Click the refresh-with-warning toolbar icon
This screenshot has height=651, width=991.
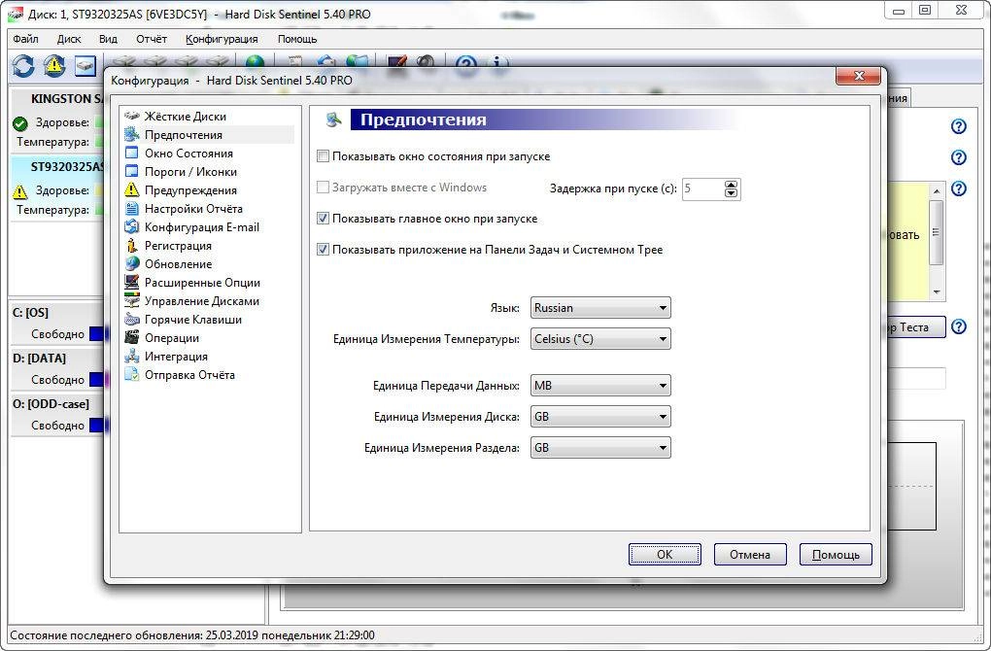(x=54, y=65)
